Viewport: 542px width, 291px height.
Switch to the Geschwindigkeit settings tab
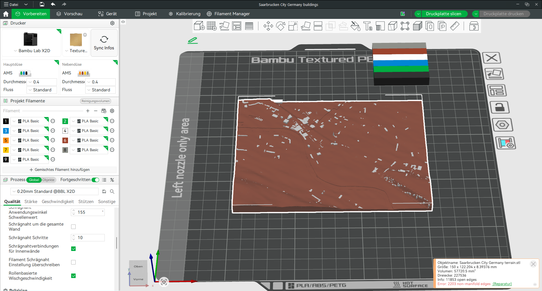[58, 202]
